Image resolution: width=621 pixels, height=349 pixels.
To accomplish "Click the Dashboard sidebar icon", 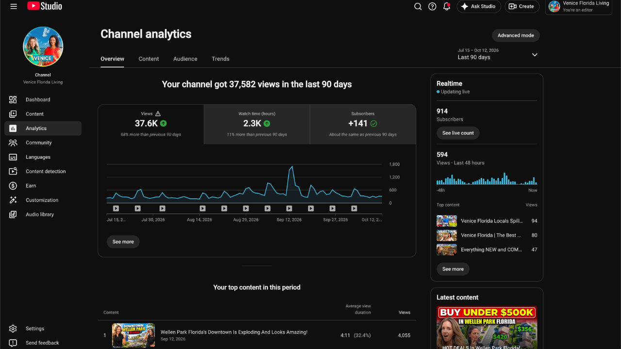I will [13, 99].
